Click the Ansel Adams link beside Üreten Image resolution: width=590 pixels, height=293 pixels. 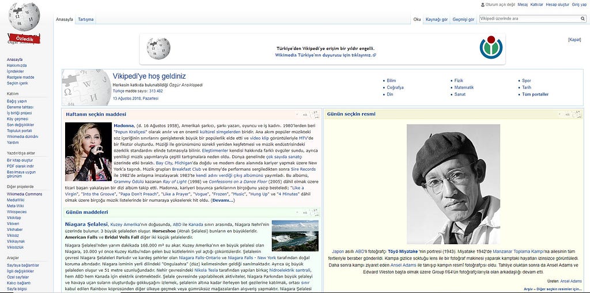571,281
